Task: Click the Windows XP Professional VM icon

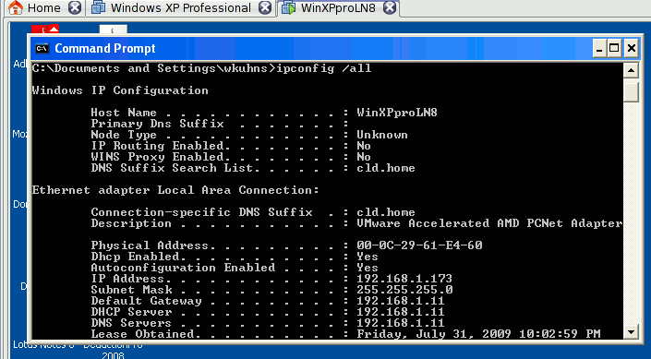Action: coord(99,8)
